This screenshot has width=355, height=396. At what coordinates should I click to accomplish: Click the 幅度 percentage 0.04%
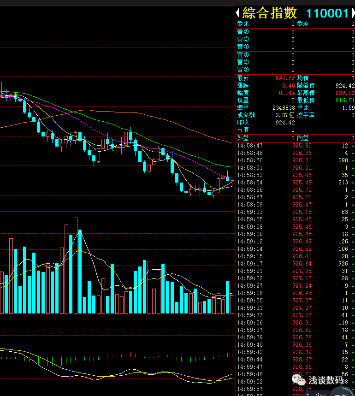tap(287, 93)
